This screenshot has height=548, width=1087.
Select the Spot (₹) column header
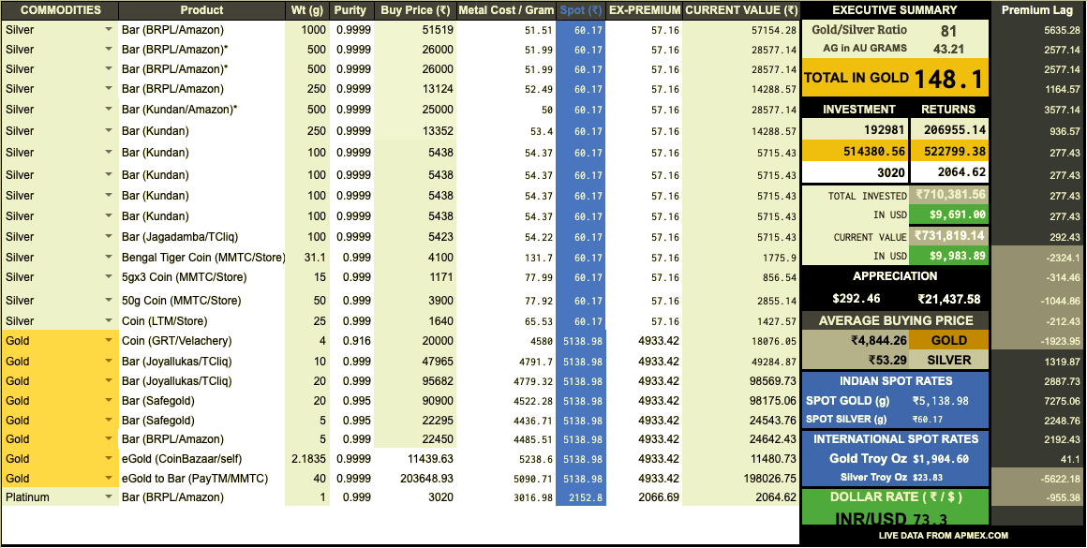tap(579, 10)
